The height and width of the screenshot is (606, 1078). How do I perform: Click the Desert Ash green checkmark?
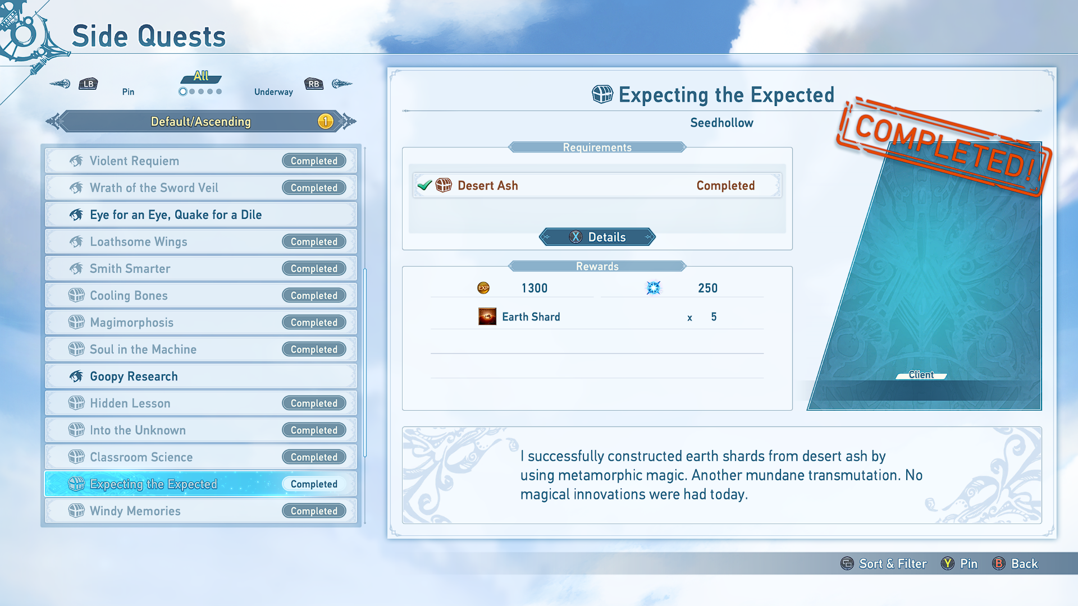[x=425, y=185]
